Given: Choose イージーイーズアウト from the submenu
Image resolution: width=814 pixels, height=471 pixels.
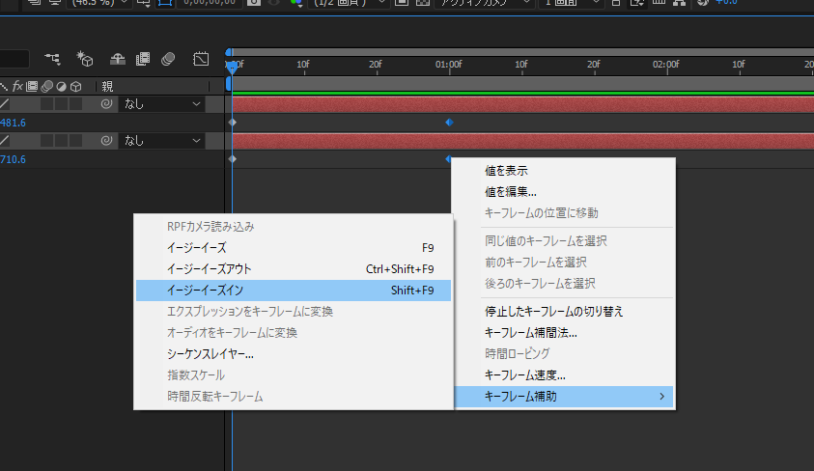Looking at the screenshot, I should point(294,269).
